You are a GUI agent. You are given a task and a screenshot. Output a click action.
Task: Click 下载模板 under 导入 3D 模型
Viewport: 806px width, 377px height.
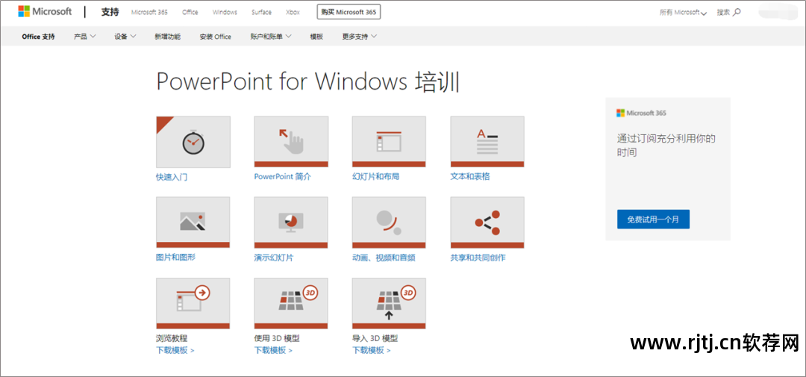tap(371, 350)
